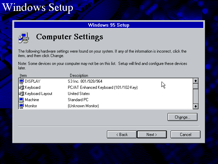218x164 pixels.
Task: Click the S3 Inc. 801/928/964 description
Action: coord(85,81)
